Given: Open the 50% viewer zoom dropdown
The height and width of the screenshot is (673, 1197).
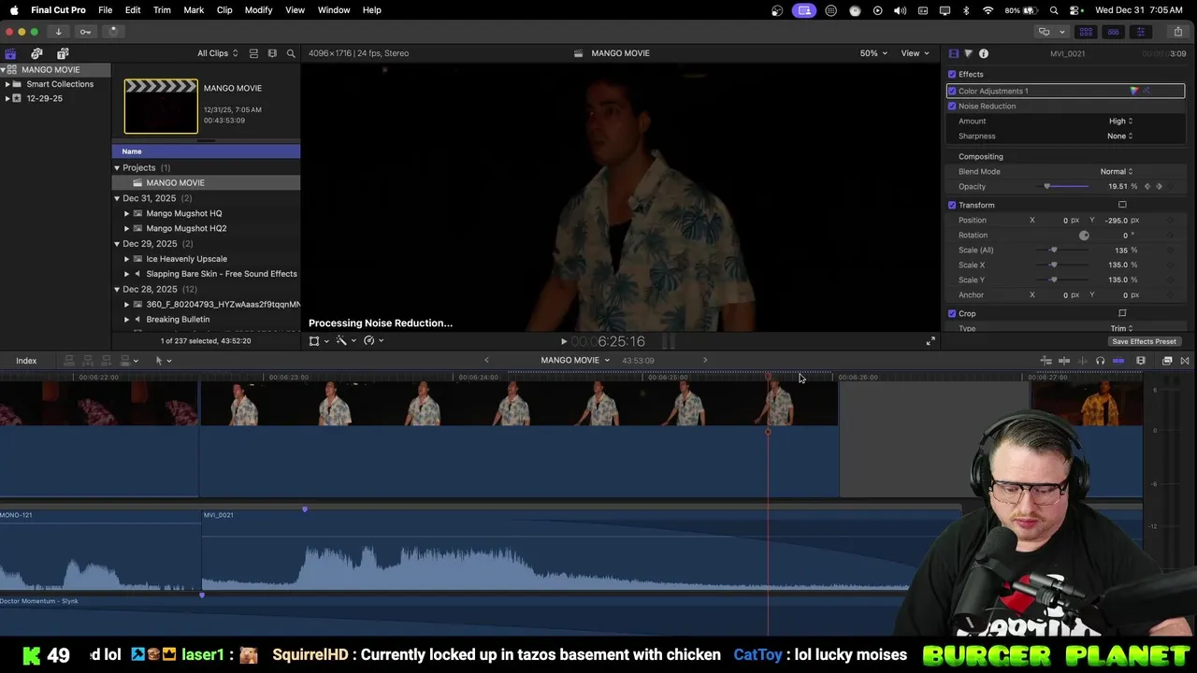Looking at the screenshot, I should 874,53.
